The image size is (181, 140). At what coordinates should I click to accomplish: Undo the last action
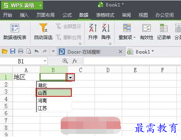click(x=36, y=51)
